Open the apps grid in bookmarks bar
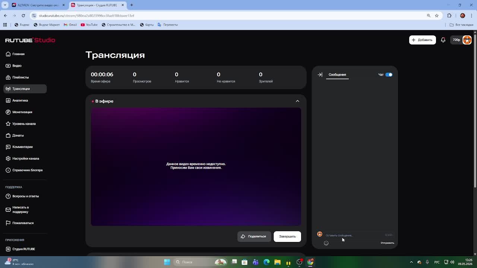Screen dimensions: 477x268 (5, 25)
